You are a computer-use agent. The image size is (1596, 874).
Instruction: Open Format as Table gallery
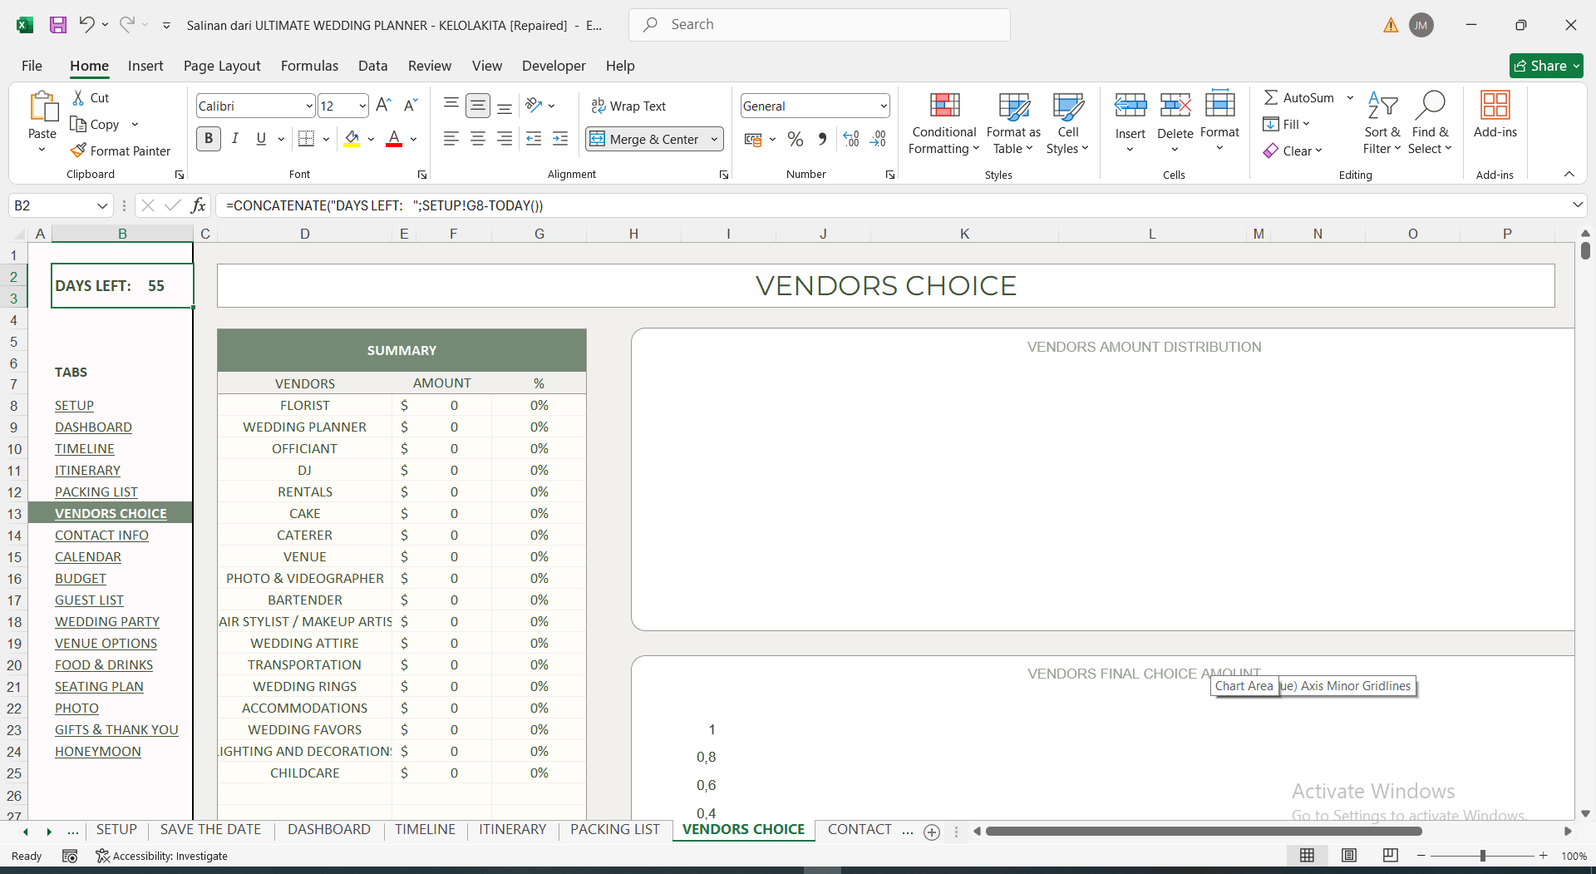pyautogui.click(x=1013, y=123)
